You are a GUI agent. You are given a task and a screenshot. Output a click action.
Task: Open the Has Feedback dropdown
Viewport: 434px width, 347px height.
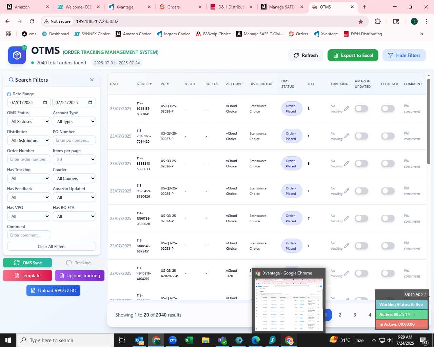pyautogui.click(x=29, y=197)
